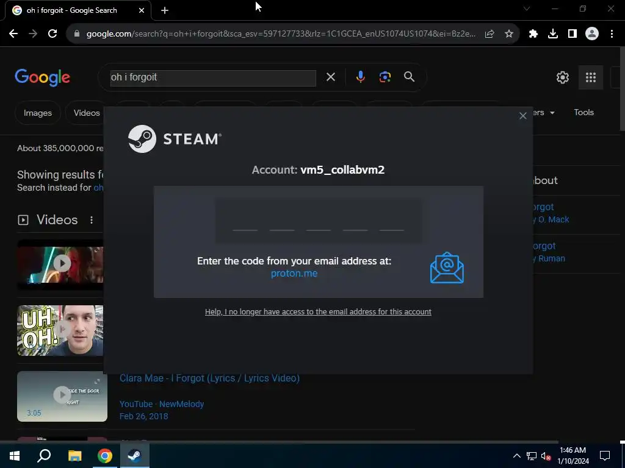Focus the first Steam code digit field
Image resolution: width=625 pixels, height=468 pixels.
[x=245, y=221]
